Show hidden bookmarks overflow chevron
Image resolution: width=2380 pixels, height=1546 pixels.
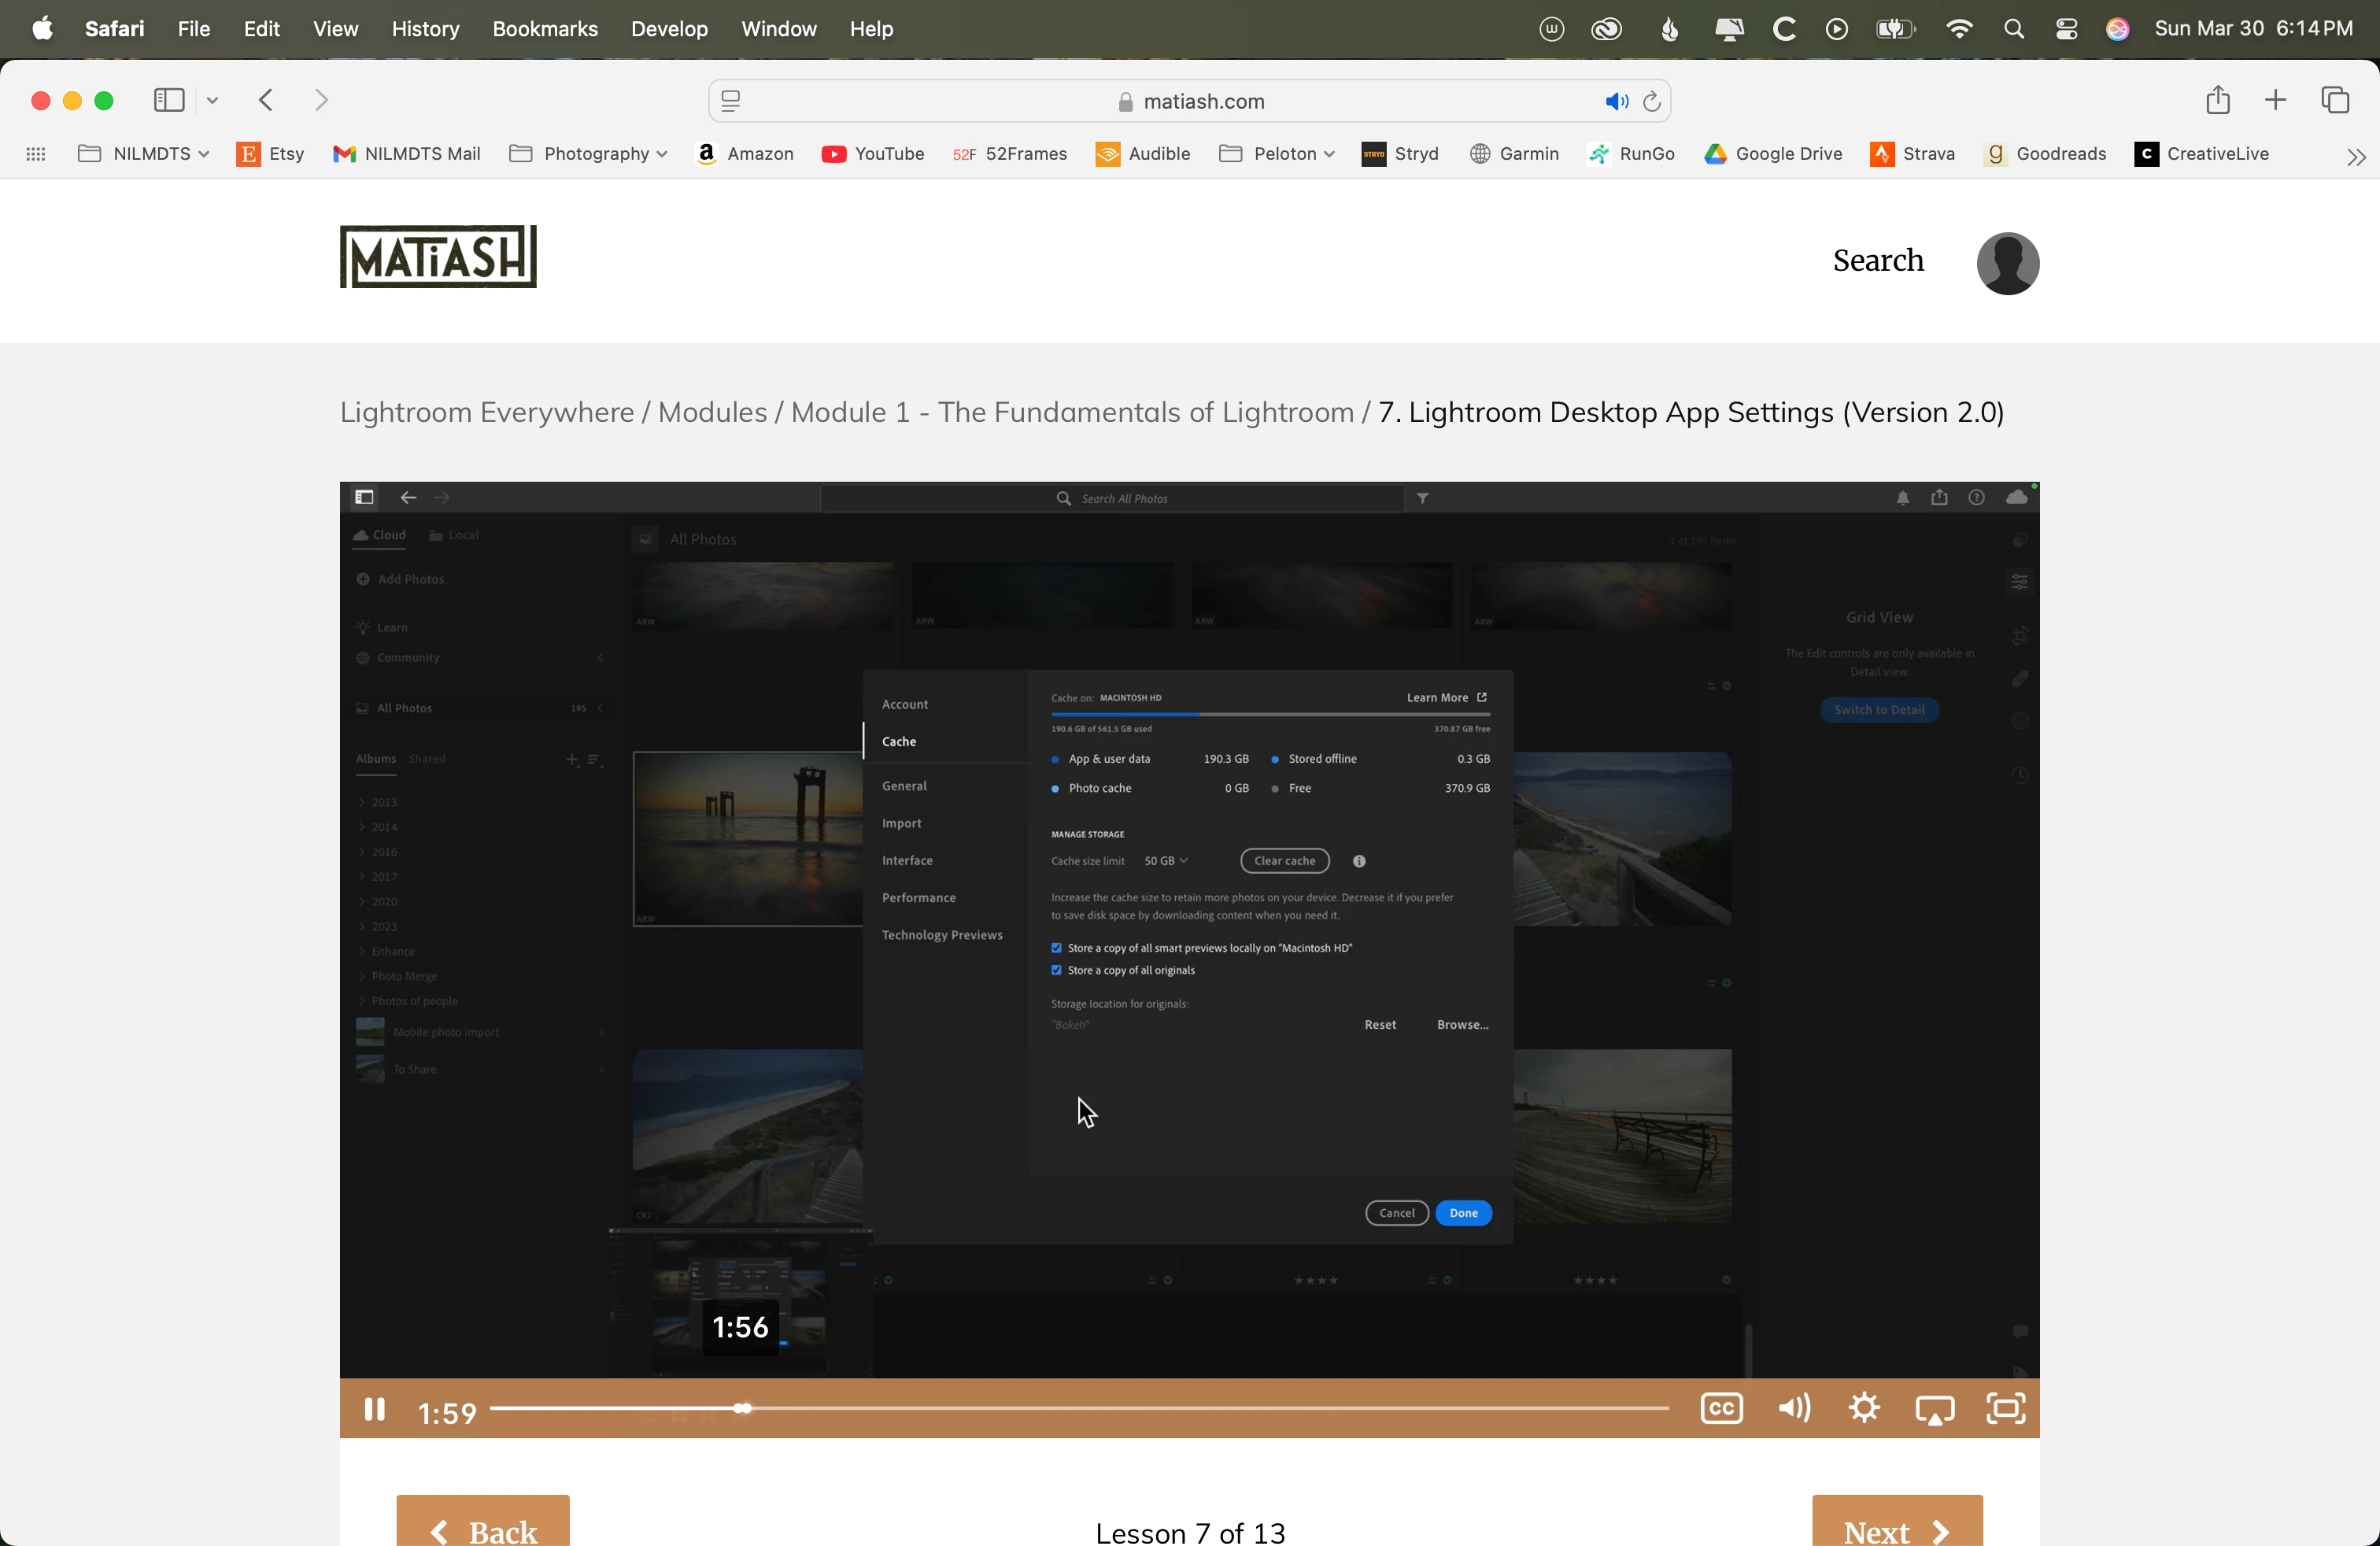[x=2356, y=156]
